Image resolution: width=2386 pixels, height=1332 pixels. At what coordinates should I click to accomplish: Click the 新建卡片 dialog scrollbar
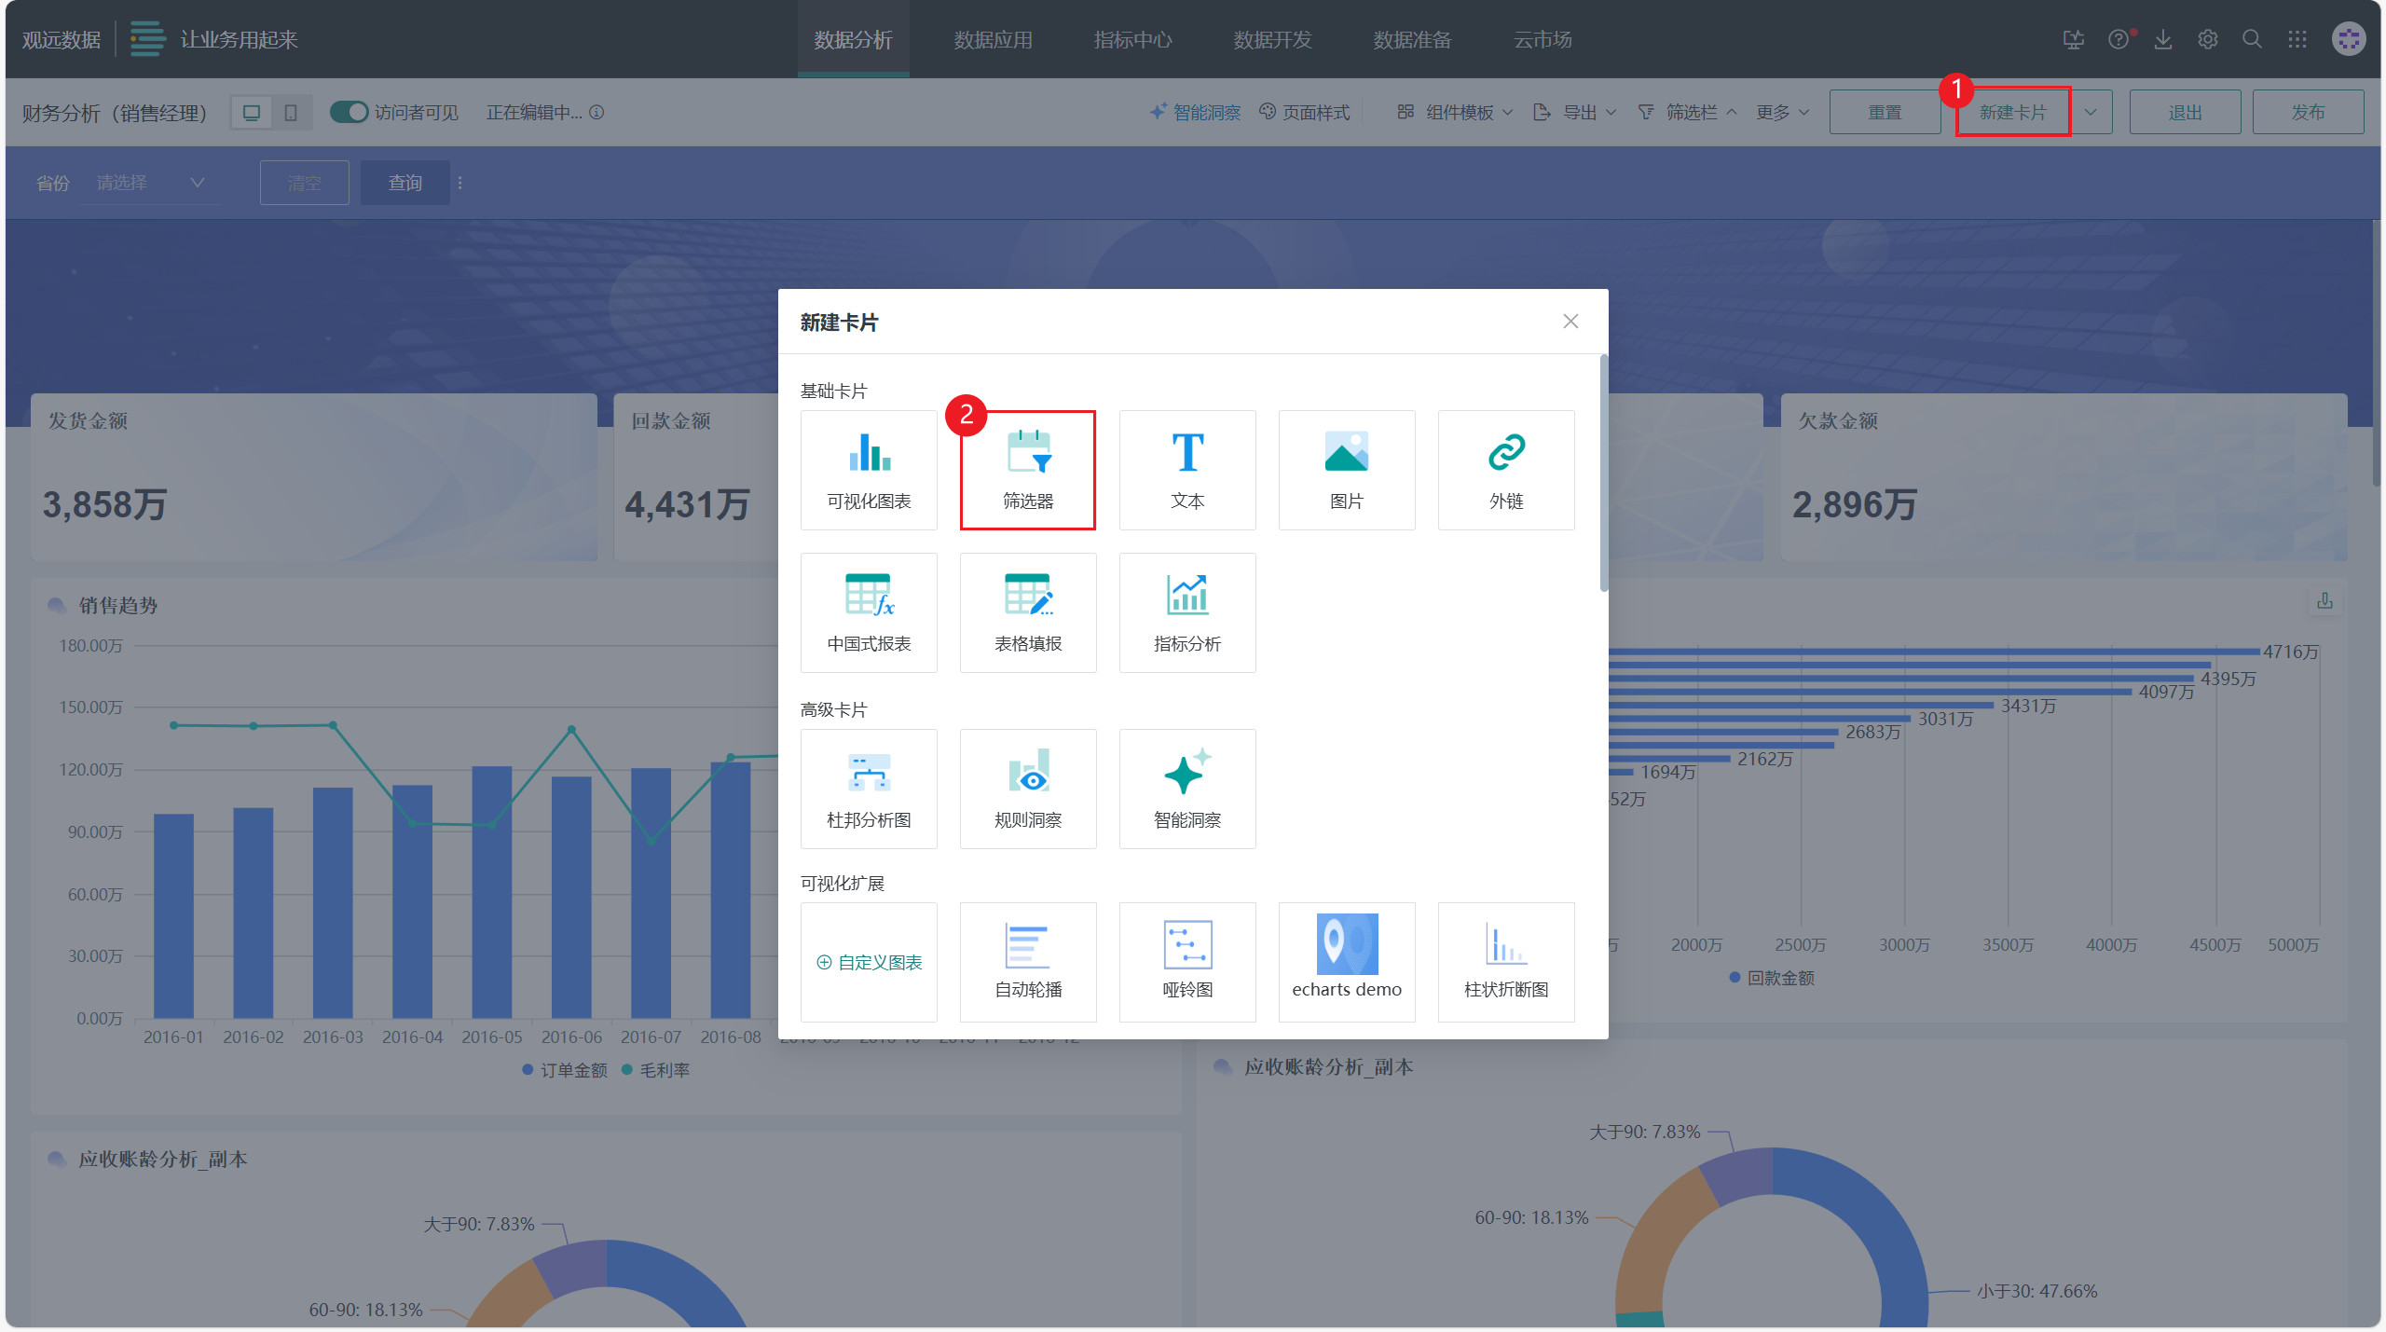1603,474
